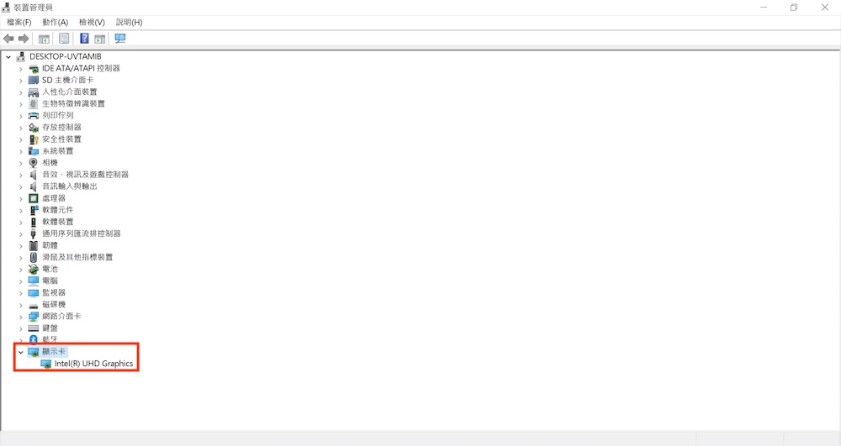Select the 磁碟機 disk drives entry

click(x=54, y=304)
